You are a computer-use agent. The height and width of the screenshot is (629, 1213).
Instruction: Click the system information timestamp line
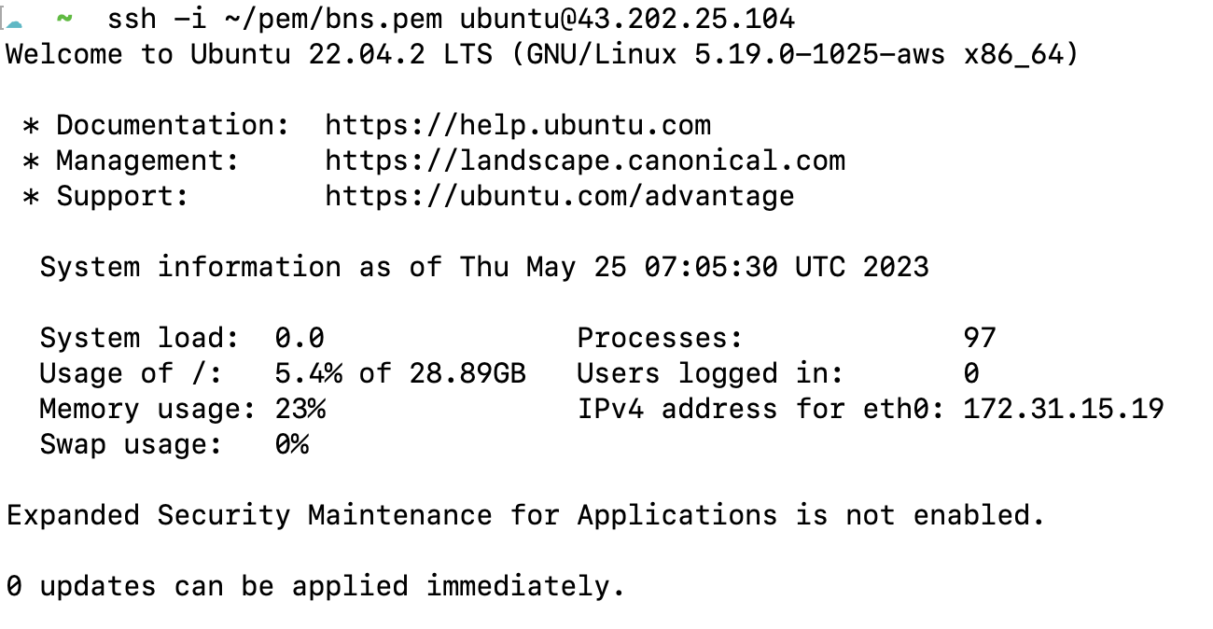[x=484, y=268]
